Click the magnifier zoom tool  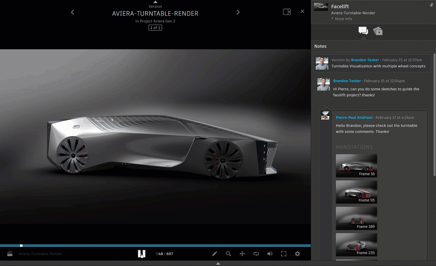point(228,254)
